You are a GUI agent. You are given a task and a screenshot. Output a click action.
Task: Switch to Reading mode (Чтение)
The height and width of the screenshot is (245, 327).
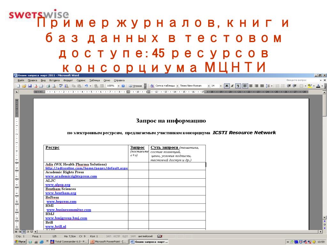(x=135, y=86)
